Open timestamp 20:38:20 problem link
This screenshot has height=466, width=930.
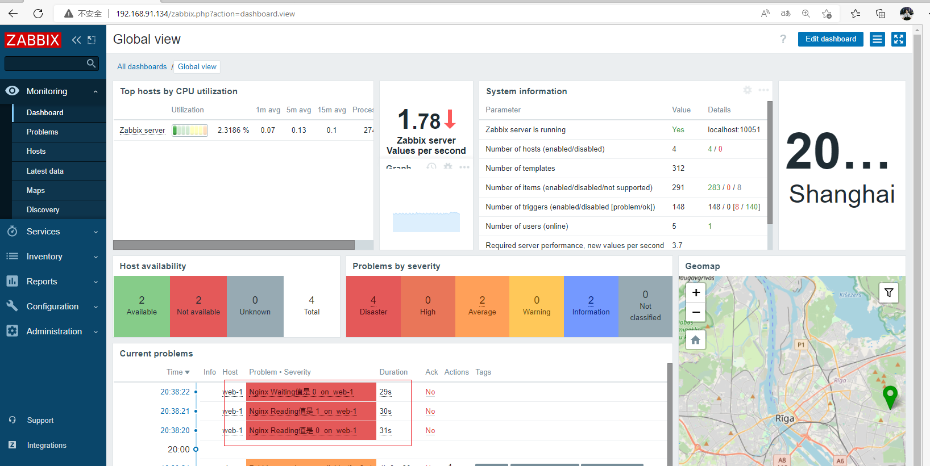pos(175,430)
